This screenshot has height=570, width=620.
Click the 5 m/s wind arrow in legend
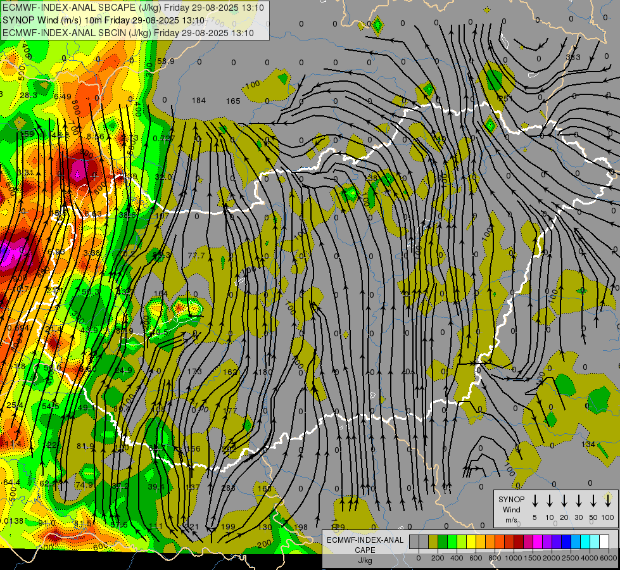pyautogui.click(x=535, y=500)
